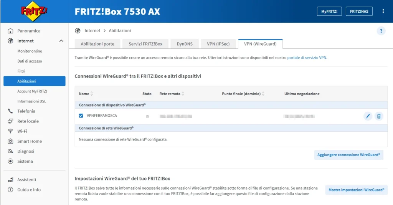Click the Stato column header
Image resolution: width=393 pixels, height=205 pixels.
pos(147,94)
